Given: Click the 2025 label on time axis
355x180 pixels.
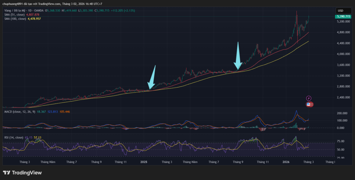Looking at the screenshot, I should tap(144, 162).
